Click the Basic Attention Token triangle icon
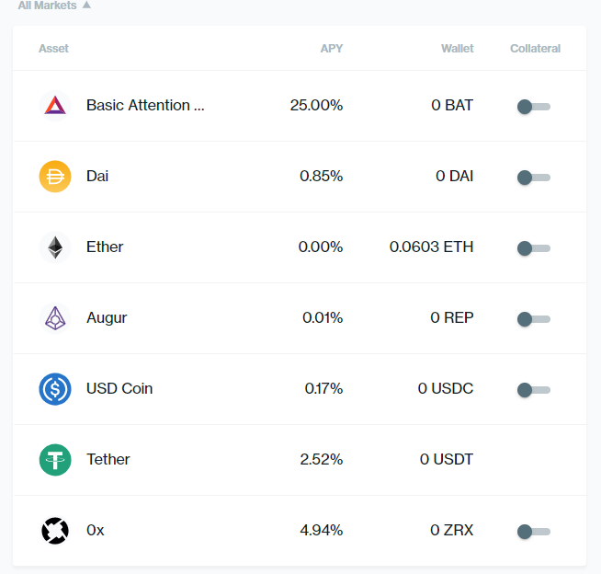This screenshot has height=574, width=601. tap(55, 106)
